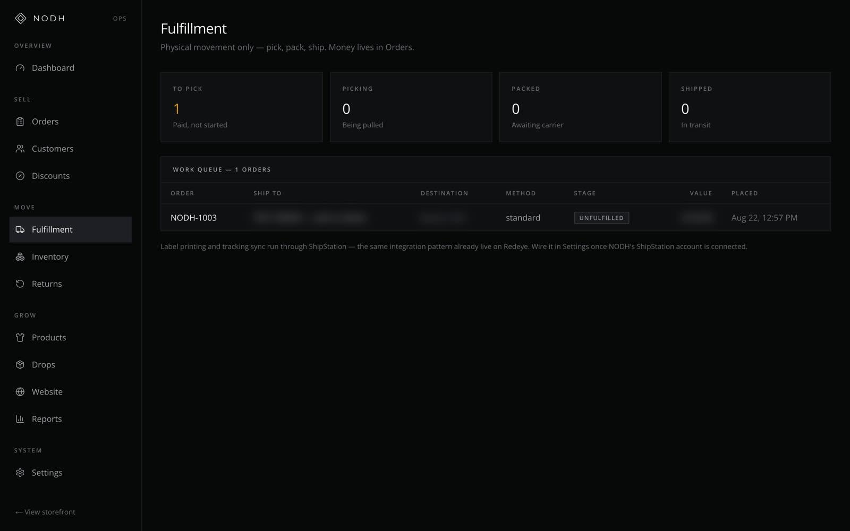This screenshot has width=850, height=531.
Task: Select the Orders clipboard icon
Action: (20, 122)
